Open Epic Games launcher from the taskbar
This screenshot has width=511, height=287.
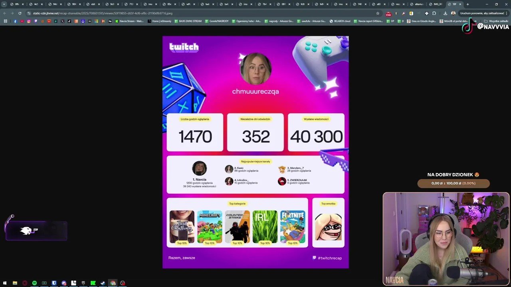(83, 283)
